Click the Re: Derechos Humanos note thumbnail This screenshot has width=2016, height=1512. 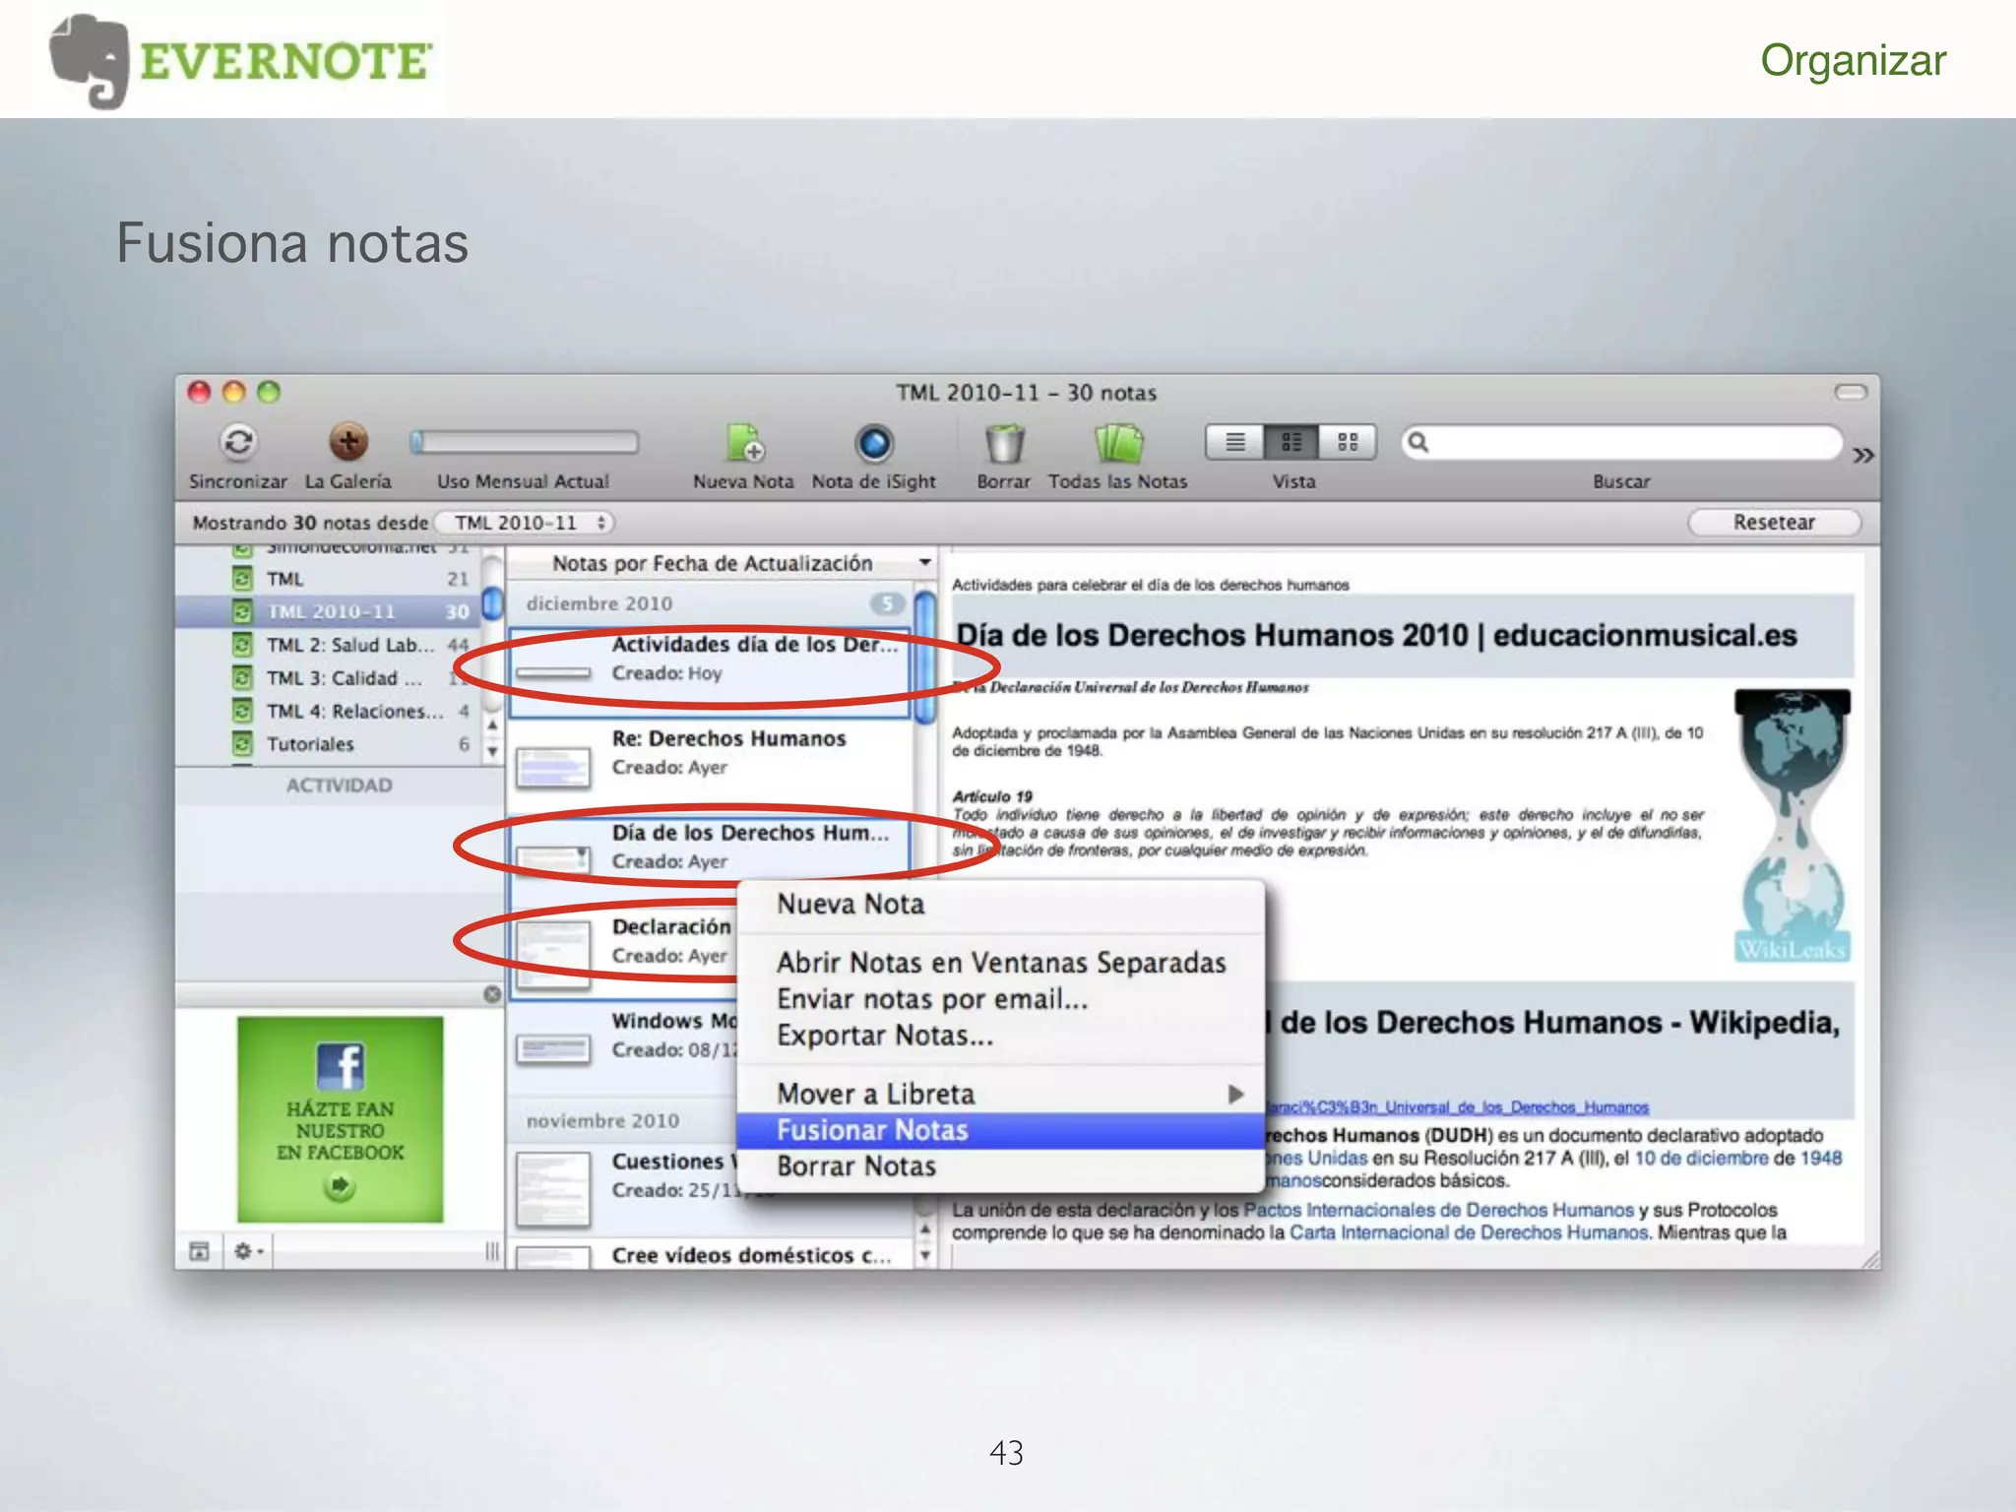pyautogui.click(x=553, y=768)
